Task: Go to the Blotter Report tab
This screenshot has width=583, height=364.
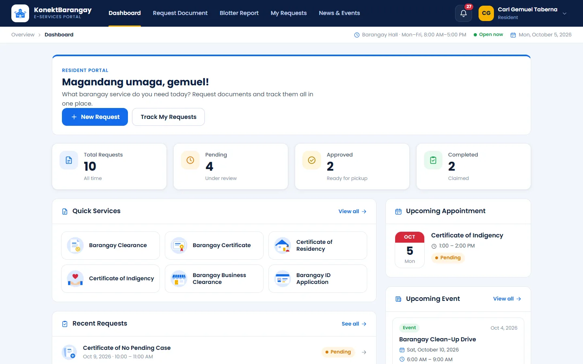Action: coord(239,13)
